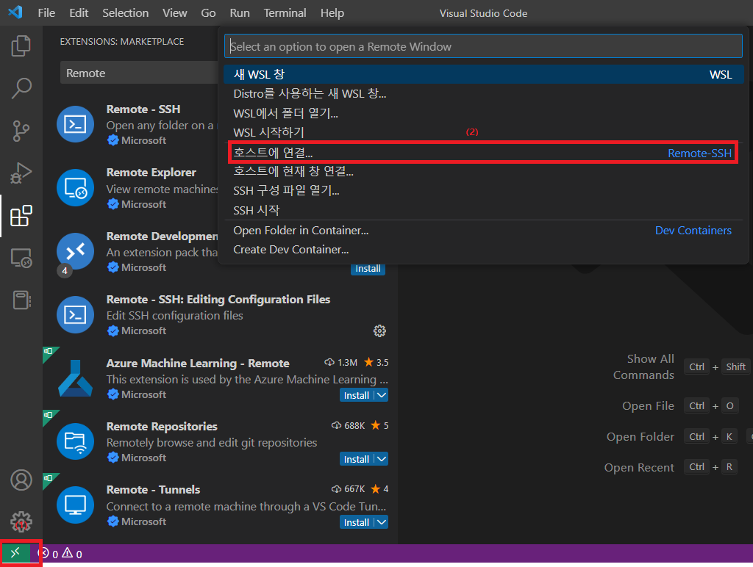The width and height of the screenshot is (753, 567).
Task: Select 호스트에 연결 Remote-SSH option
Action: pos(482,153)
